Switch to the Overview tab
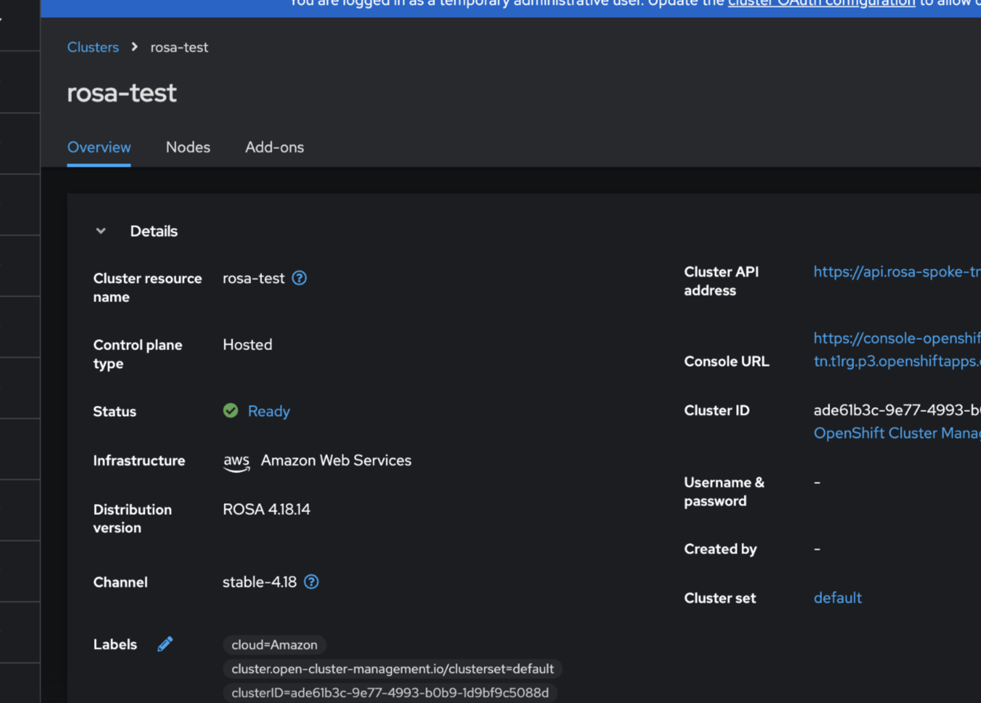This screenshot has height=703, width=981. tap(99, 148)
